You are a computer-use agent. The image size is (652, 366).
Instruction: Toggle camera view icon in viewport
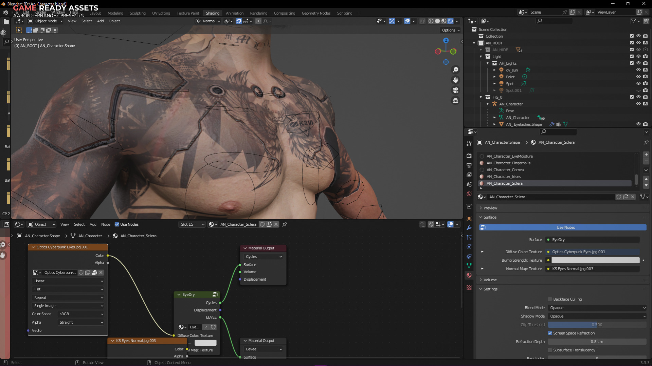point(455,90)
